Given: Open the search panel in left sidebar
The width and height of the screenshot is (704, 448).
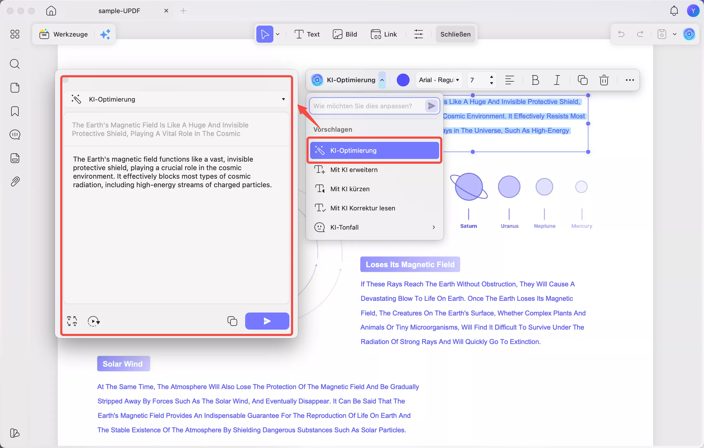Looking at the screenshot, I should tap(15, 64).
